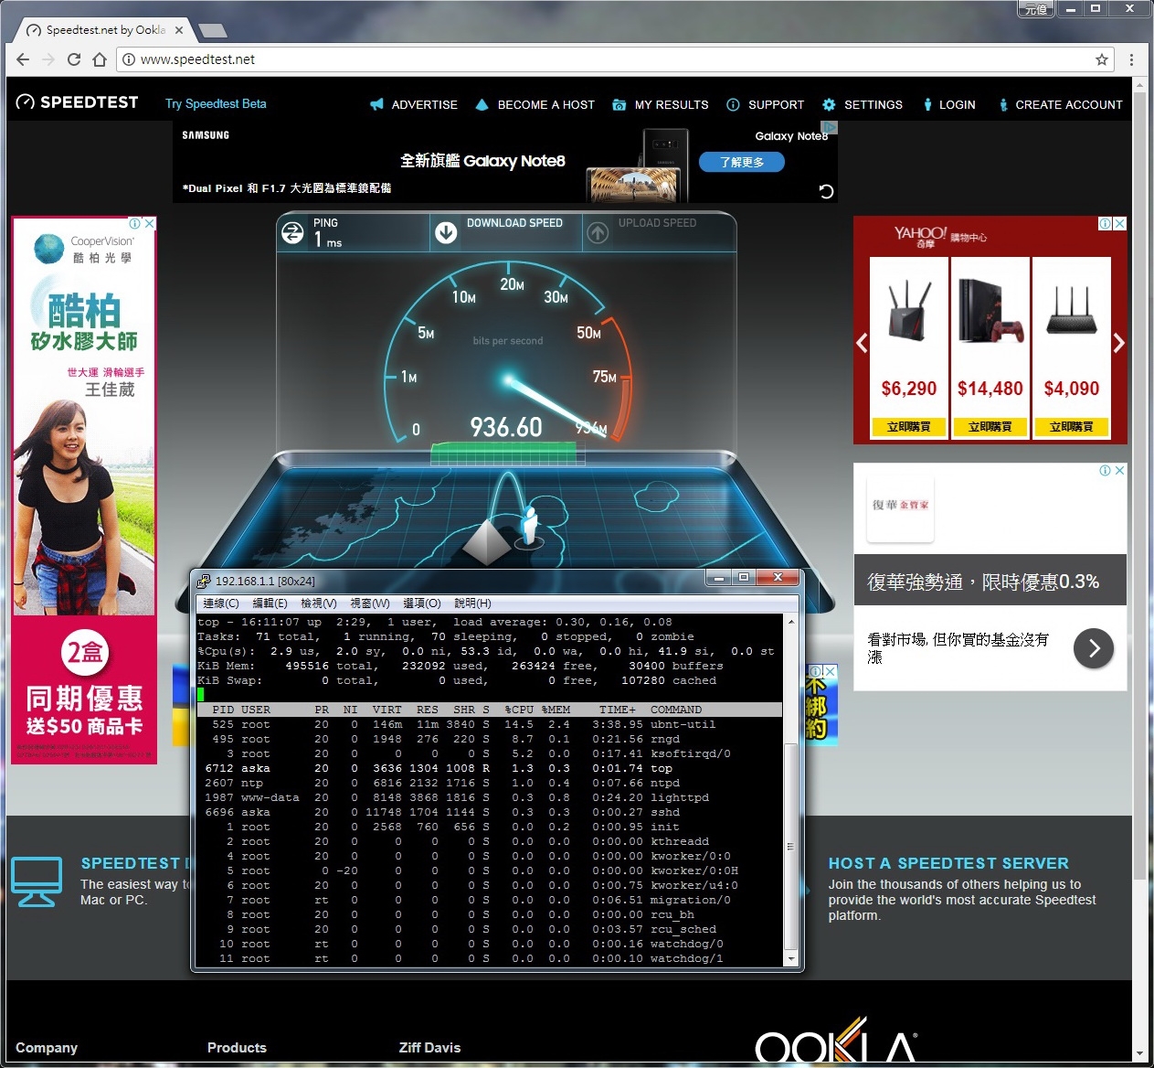Click the ubnt-util process row
This screenshot has height=1068, width=1154.
point(489,724)
